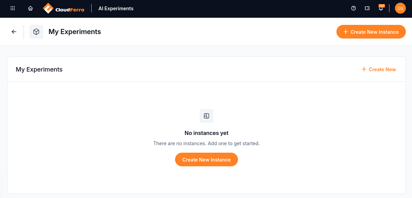Click the My Experiments page heading
The height and width of the screenshot is (198, 412).
(x=75, y=32)
